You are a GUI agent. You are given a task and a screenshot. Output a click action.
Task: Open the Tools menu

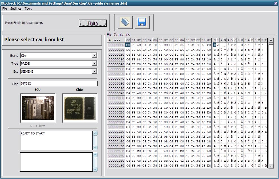click(28, 9)
